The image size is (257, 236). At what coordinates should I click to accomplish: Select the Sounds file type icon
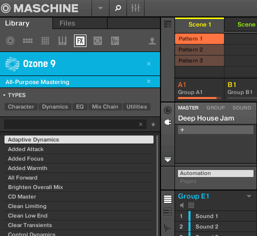tap(45, 40)
